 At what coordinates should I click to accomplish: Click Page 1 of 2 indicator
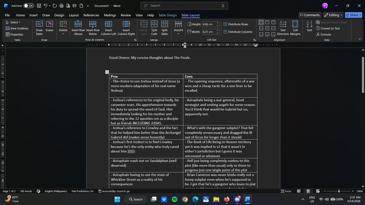click(x=9, y=191)
